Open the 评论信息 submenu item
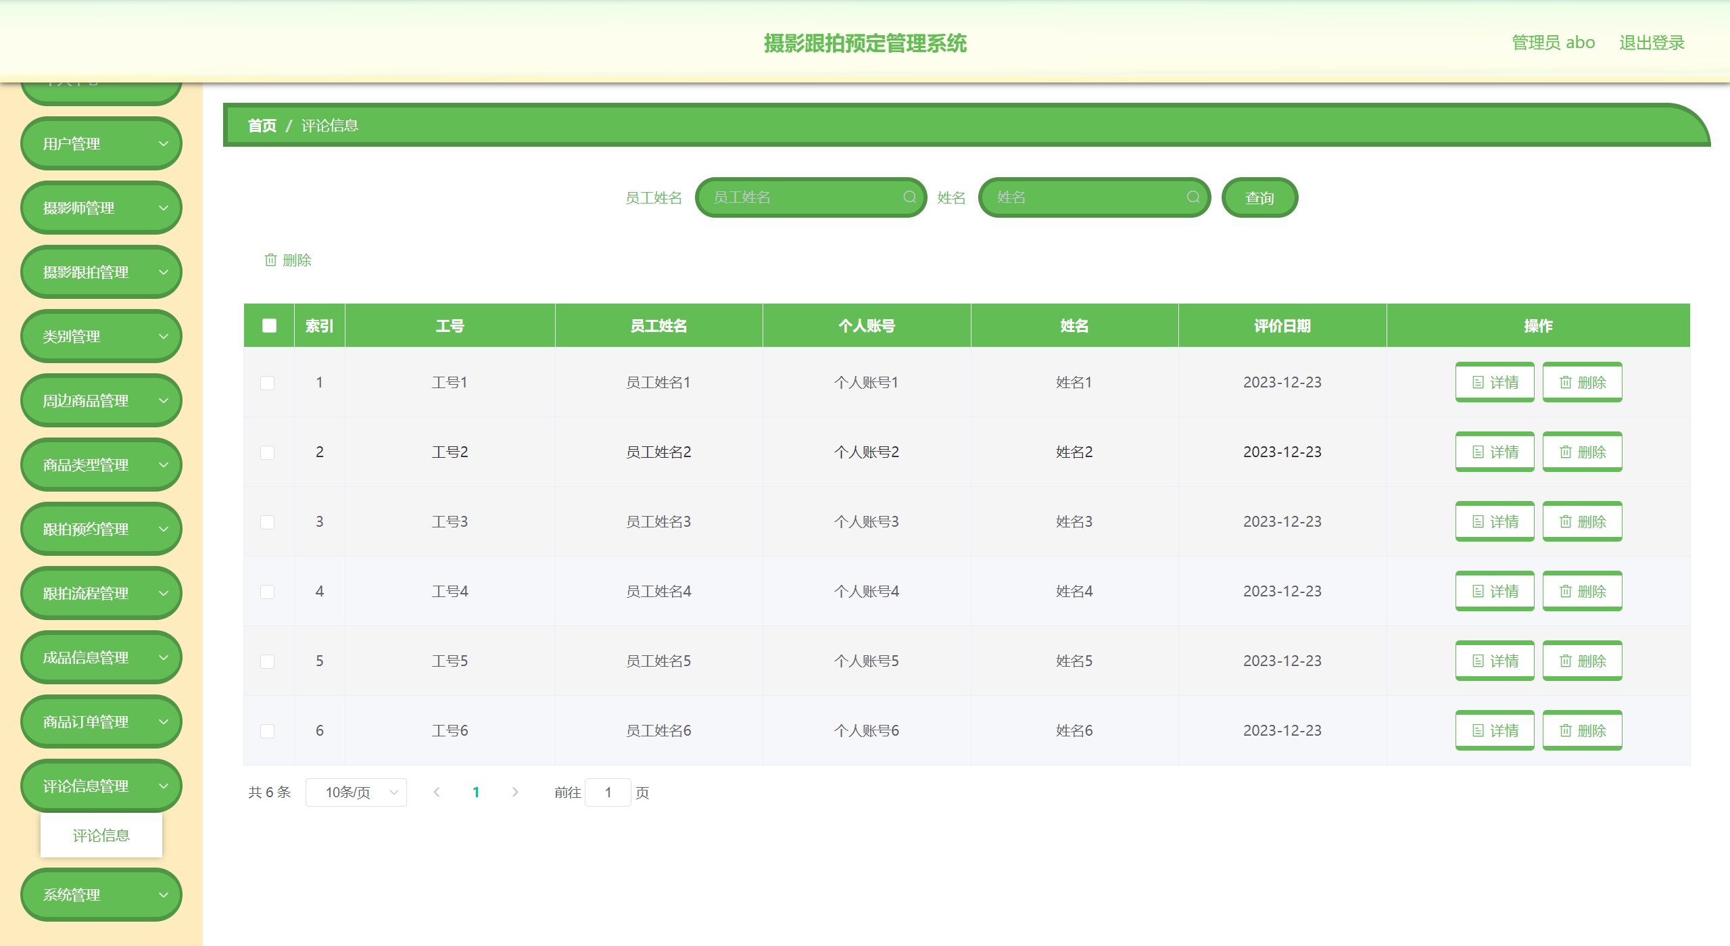1730x946 pixels. pos(101,835)
